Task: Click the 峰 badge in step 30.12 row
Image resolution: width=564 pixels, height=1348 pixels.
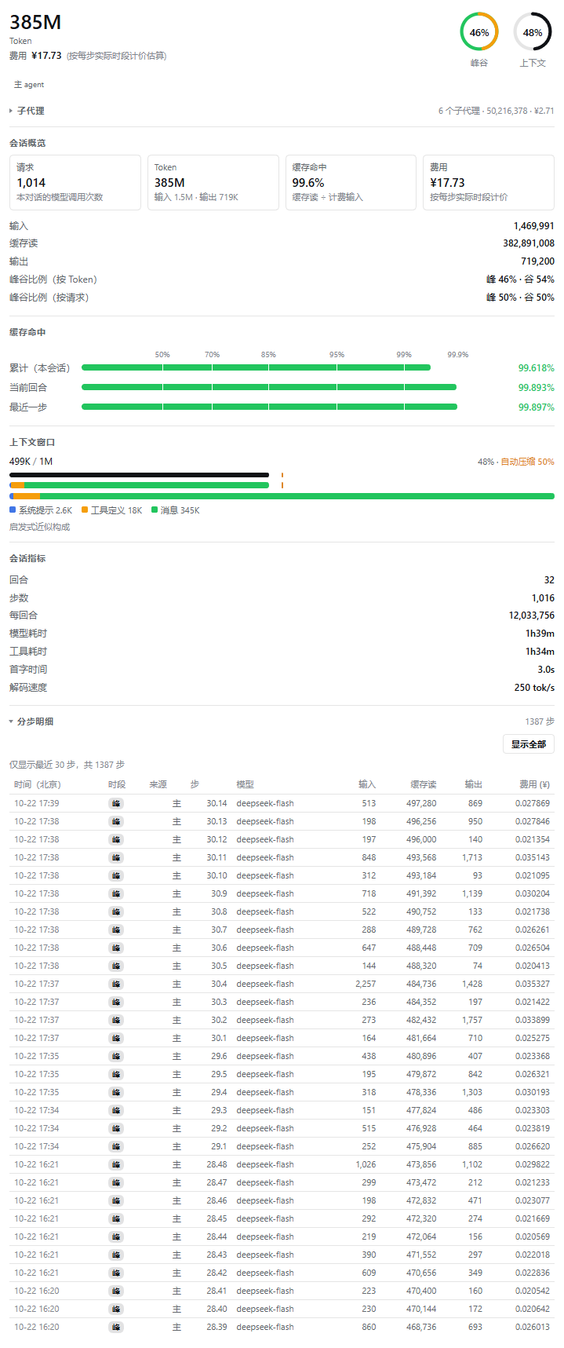Action: pos(116,839)
